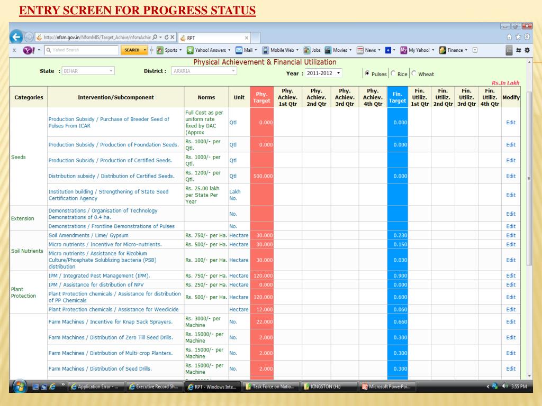The image size is (542, 406).
Task: Click the browser Back arrow button
Action: pyautogui.click(x=16, y=37)
